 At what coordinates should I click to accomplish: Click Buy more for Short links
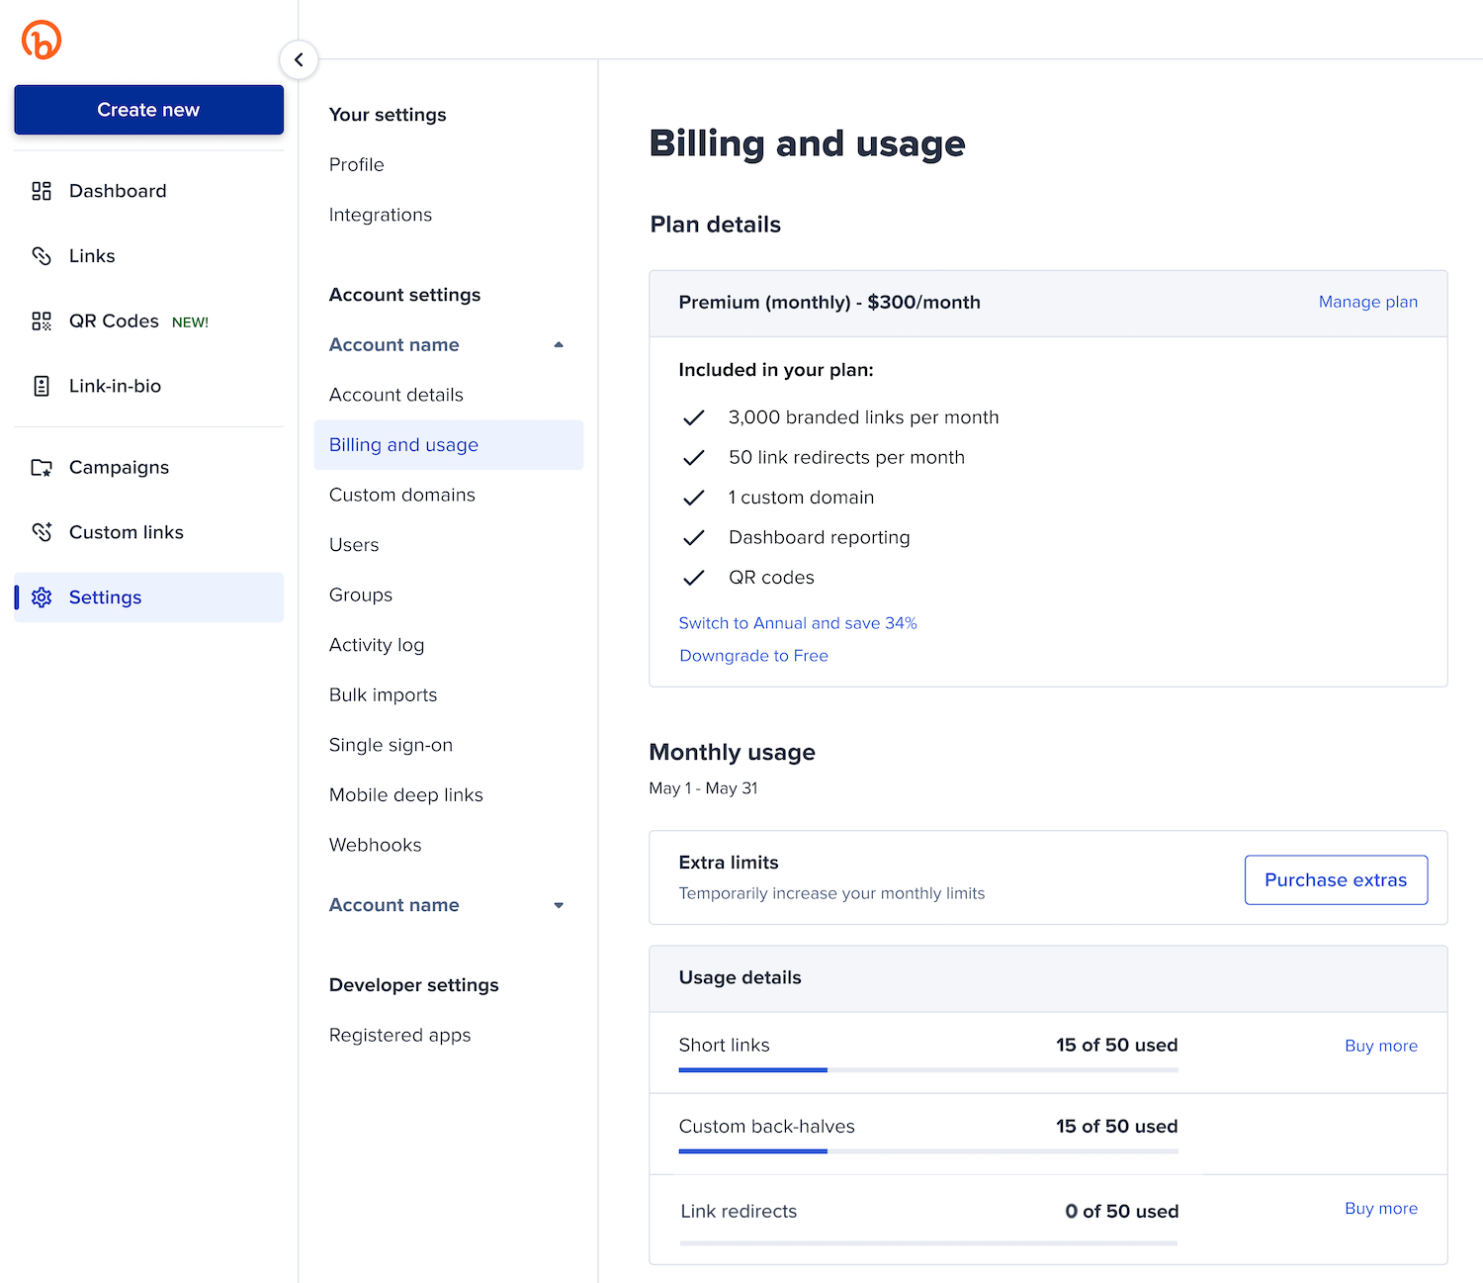point(1381,1046)
